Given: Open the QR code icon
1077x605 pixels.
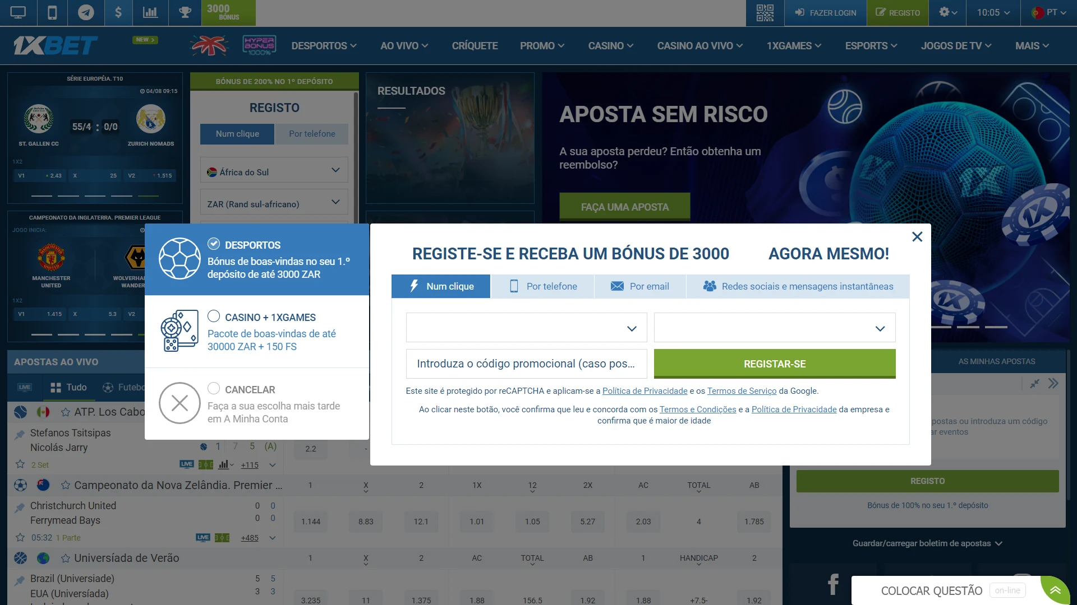Looking at the screenshot, I should pos(765,12).
